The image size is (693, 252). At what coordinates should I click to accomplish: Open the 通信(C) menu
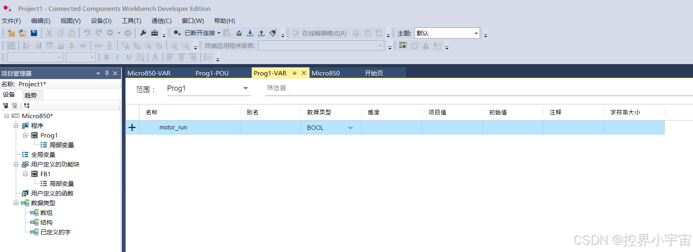click(162, 21)
